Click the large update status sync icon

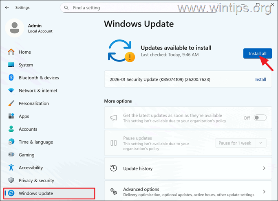pos(121,51)
